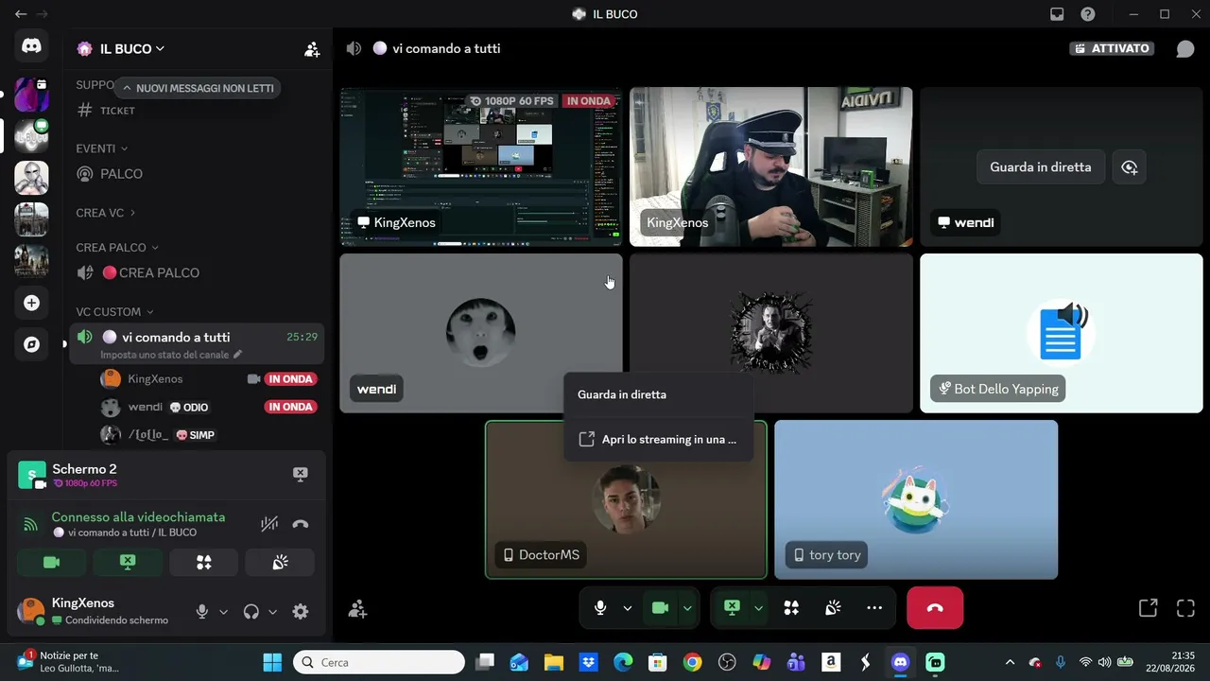The width and height of the screenshot is (1210, 681).
Task: Invite people with the call-area bottom-bar icon
Action: 357,609
